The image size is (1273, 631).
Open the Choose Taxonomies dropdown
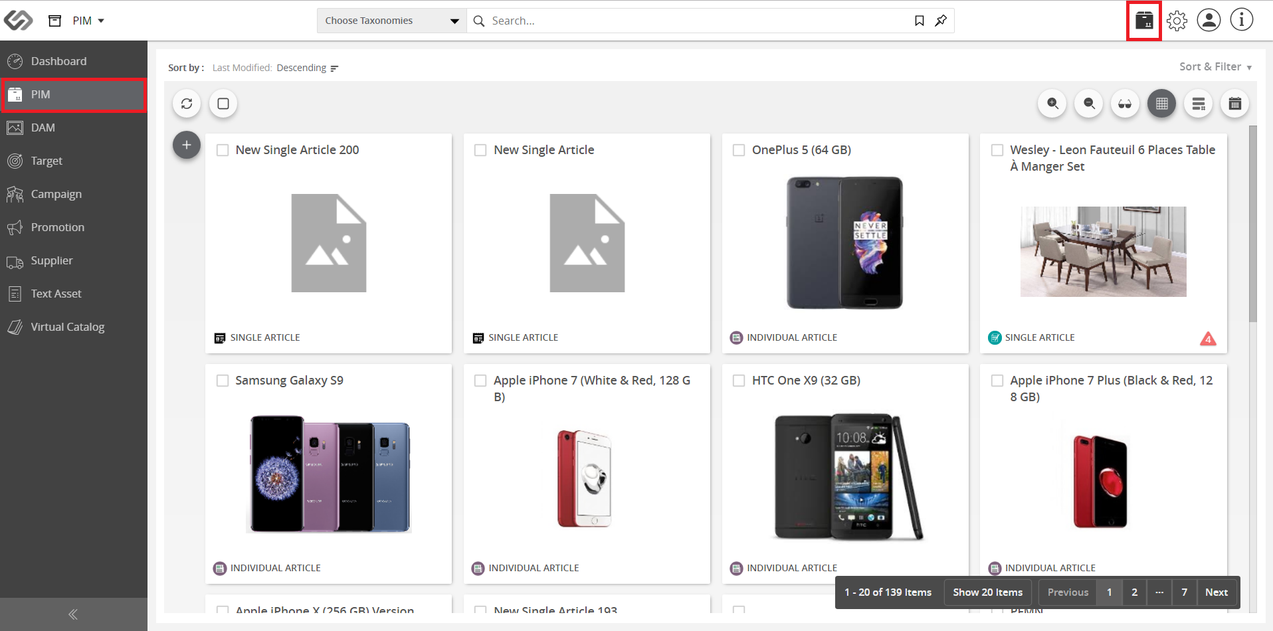coord(392,21)
